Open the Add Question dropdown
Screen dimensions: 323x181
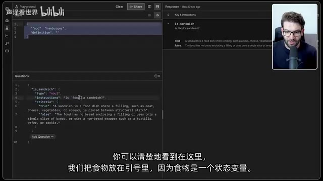click(x=42, y=137)
